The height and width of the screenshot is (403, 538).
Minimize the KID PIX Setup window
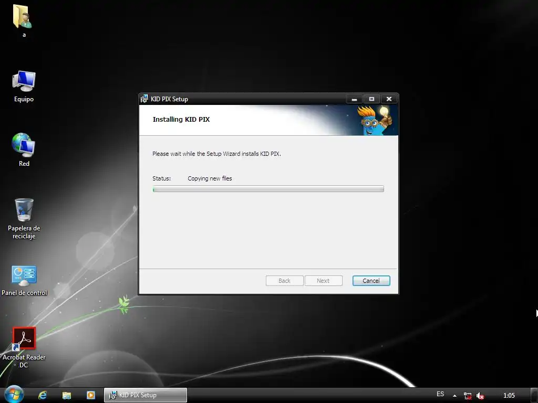355,99
